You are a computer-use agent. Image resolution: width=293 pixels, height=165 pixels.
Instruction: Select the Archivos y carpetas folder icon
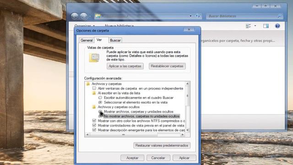coord(88,84)
